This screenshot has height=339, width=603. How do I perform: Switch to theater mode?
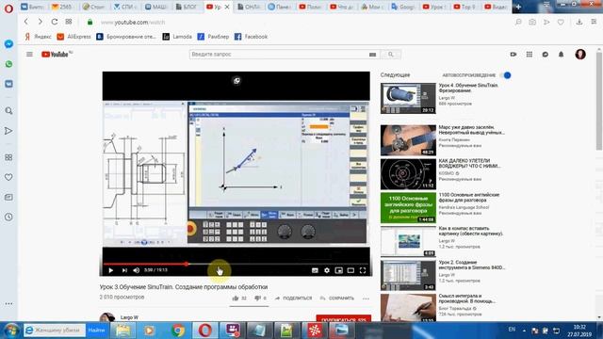click(x=350, y=270)
